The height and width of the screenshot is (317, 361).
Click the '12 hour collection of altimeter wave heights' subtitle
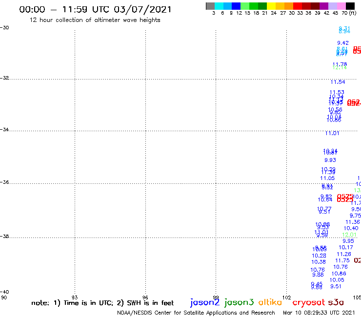pyautogui.click(x=95, y=20)
